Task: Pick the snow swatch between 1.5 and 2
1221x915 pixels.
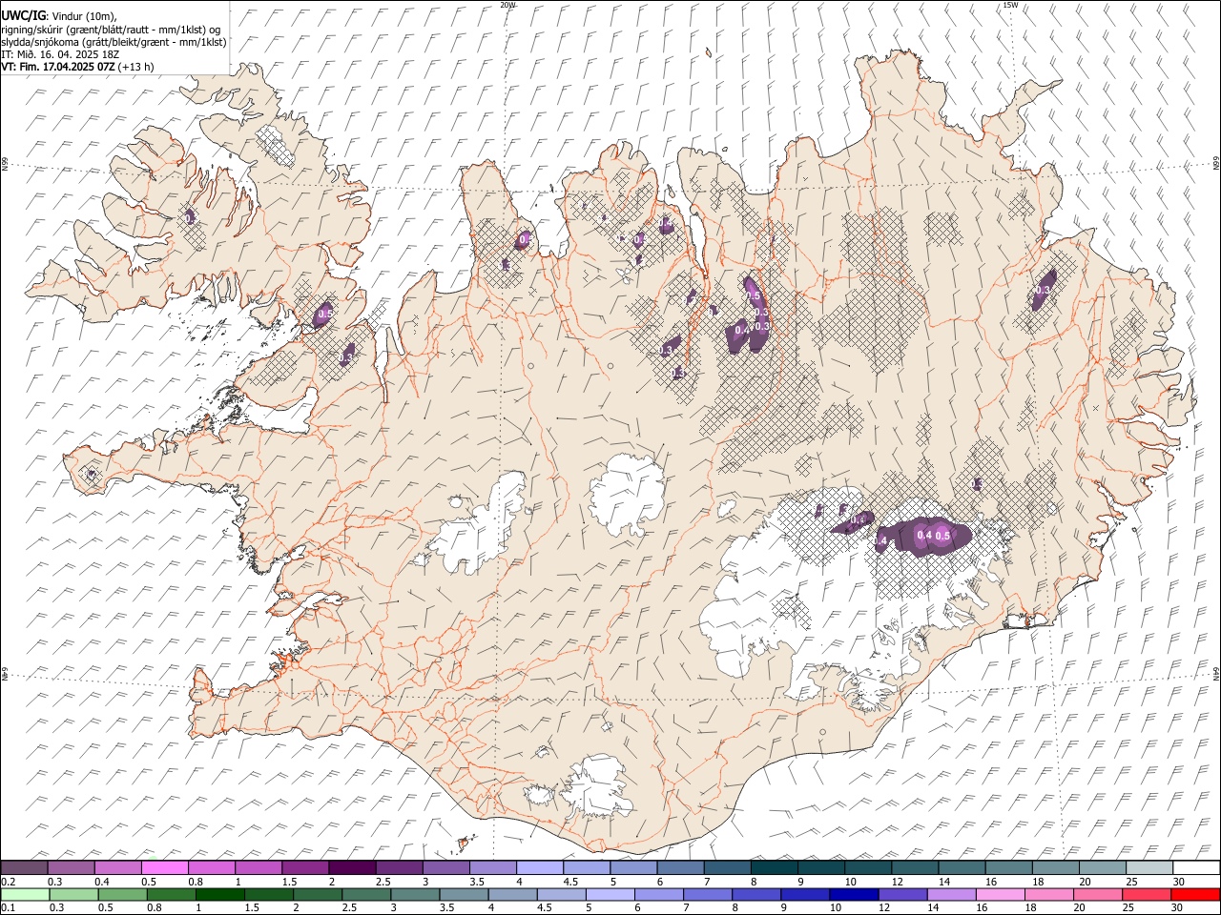Action: [x=305, y=868]
